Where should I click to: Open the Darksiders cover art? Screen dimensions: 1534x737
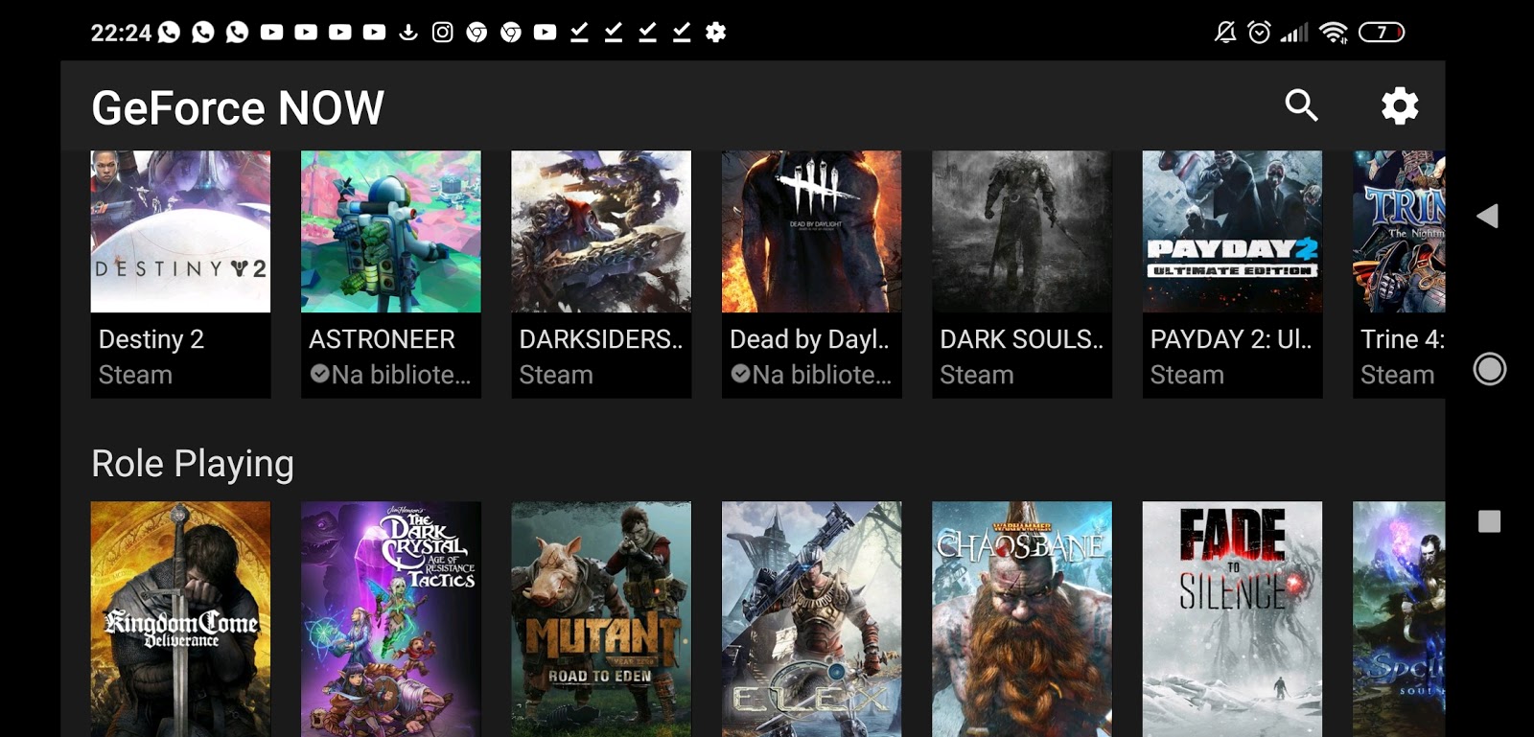click(x=601, y=231)
